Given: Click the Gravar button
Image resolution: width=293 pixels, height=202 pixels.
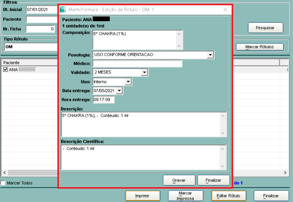Looking at the screenshot, I should (179, 180).
